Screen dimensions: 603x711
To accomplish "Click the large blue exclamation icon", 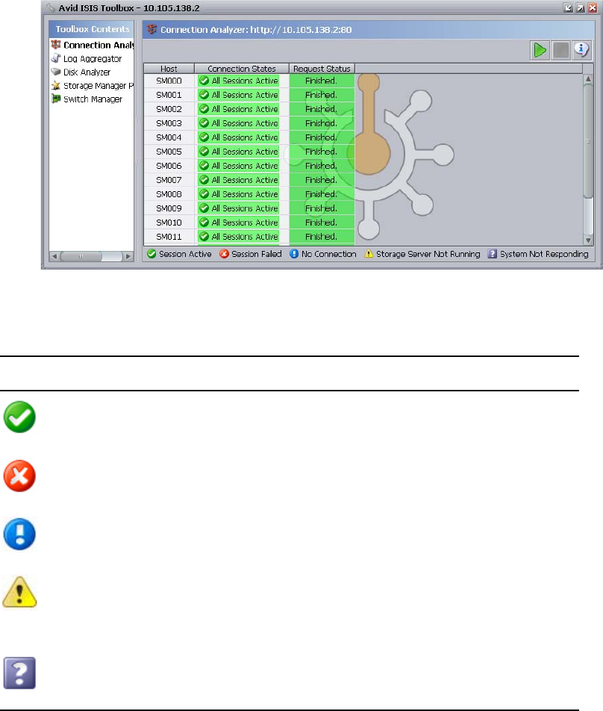I will coord(19,534).
